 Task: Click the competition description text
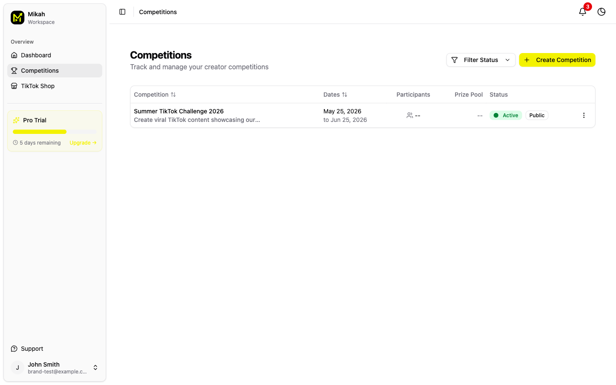click(x=197, y=120)
